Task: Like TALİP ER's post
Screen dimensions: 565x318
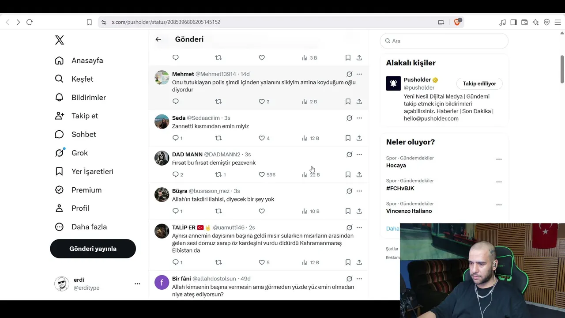Action: [x=262, y=262]
